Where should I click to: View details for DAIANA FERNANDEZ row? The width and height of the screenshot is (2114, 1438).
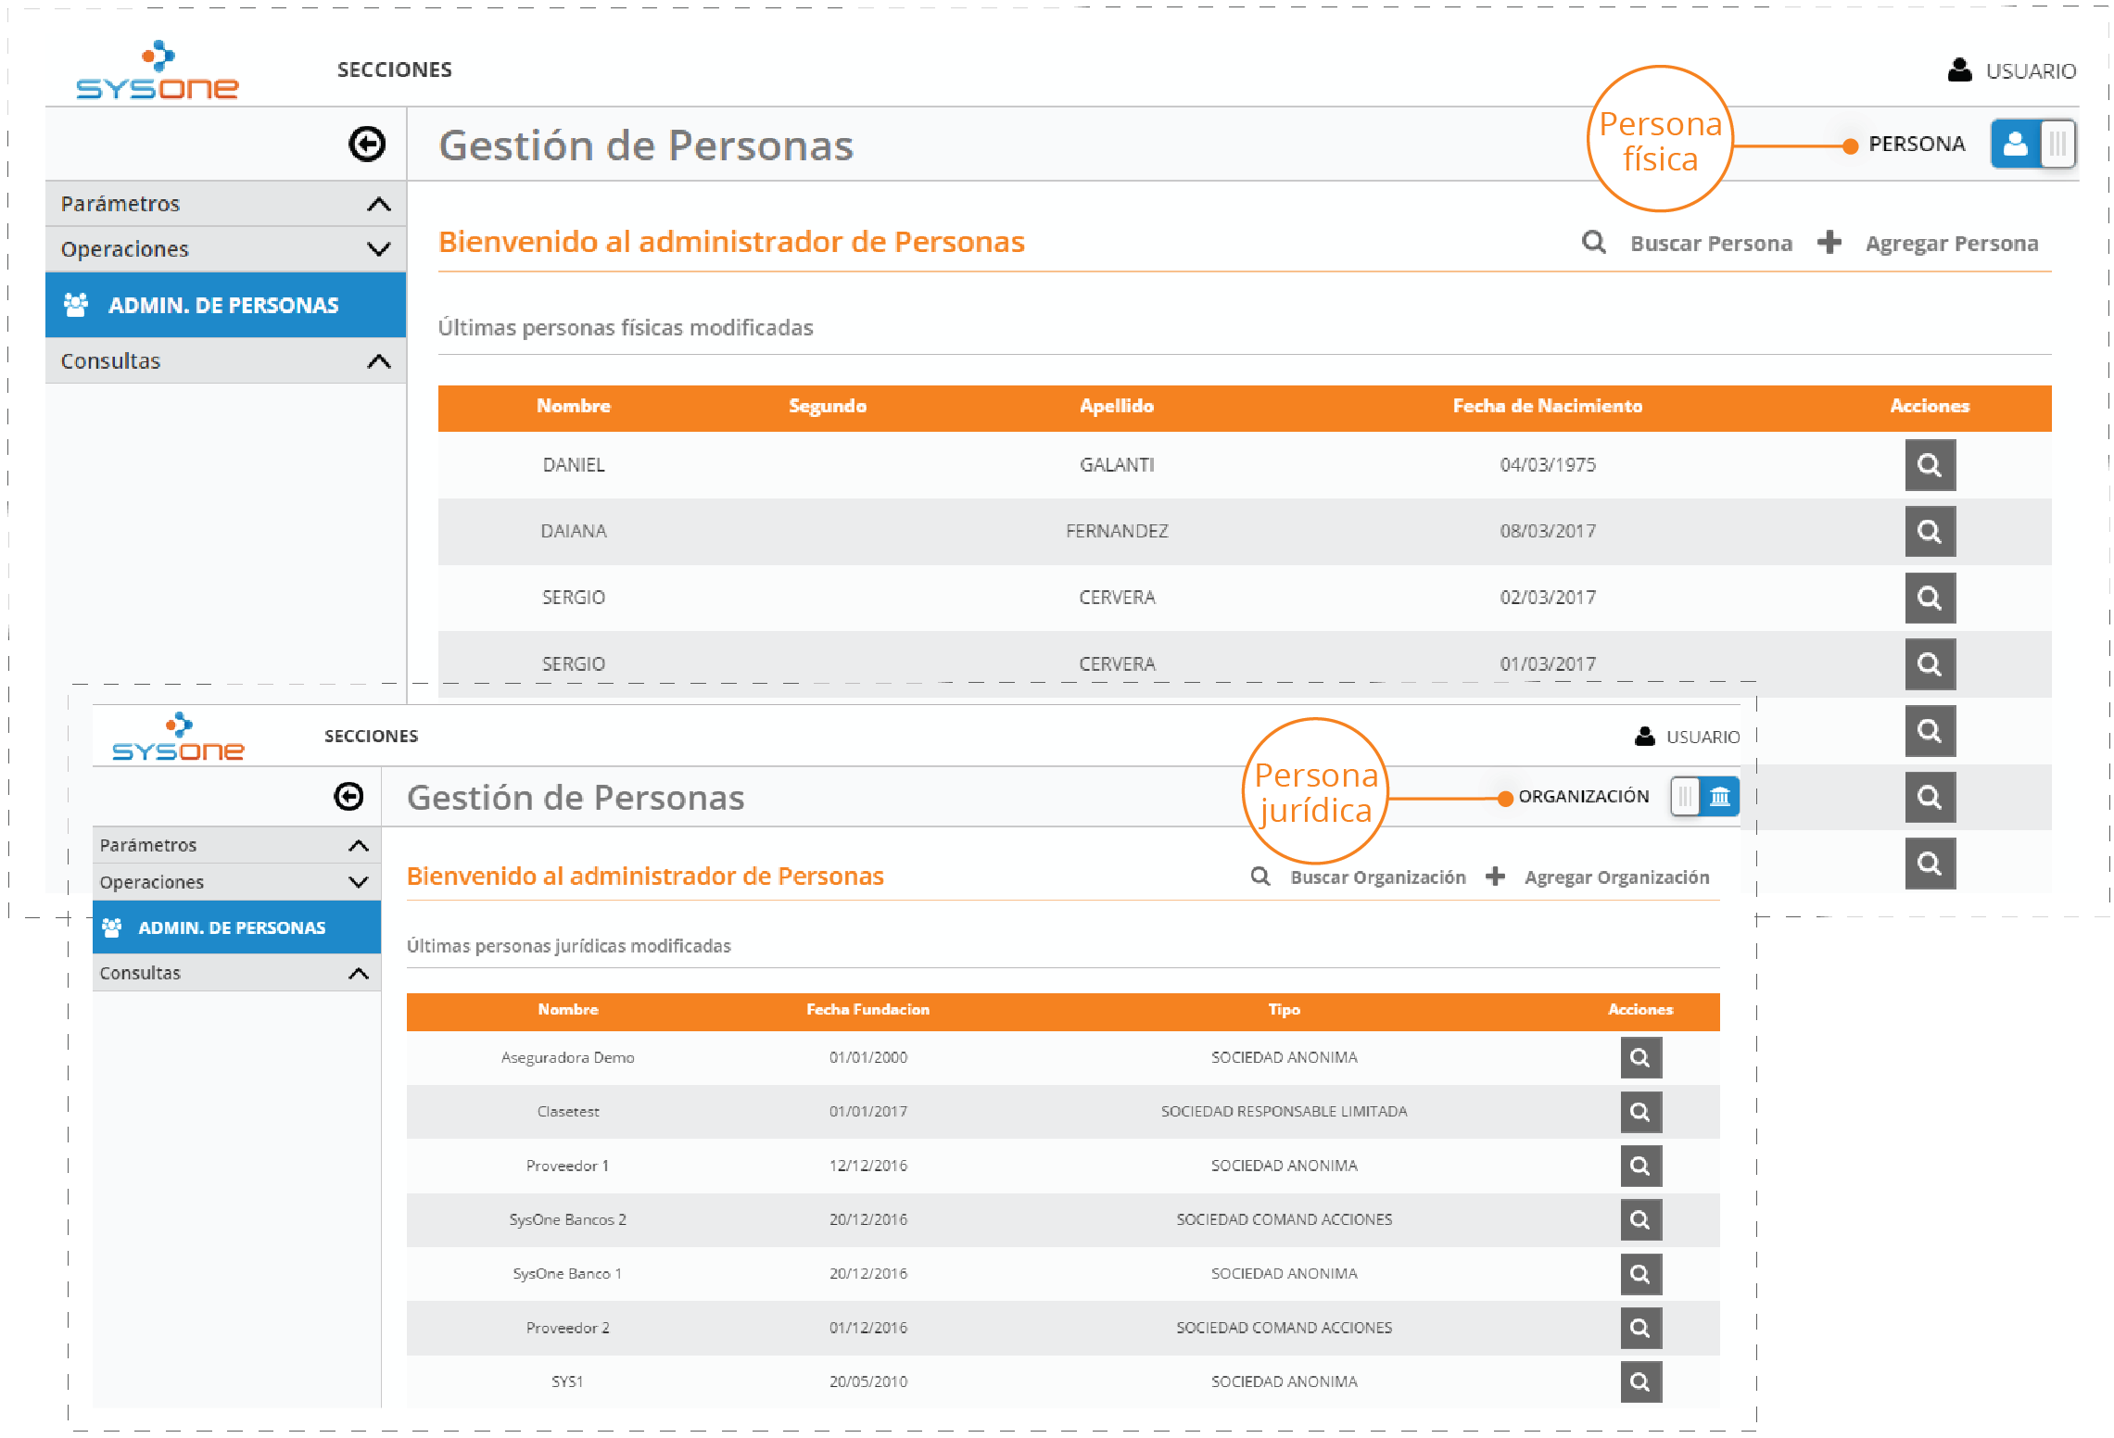point(1930,532)
